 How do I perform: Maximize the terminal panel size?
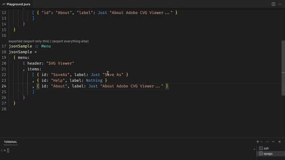[273, 142]
